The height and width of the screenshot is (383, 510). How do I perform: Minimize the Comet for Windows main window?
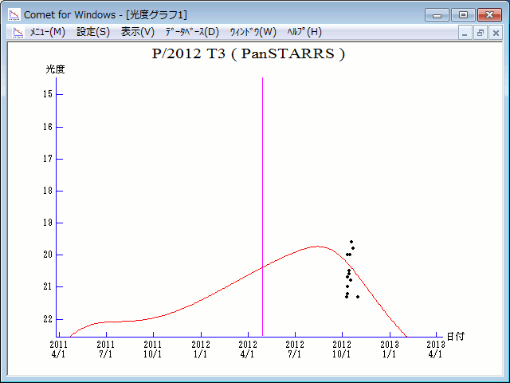pyautogui.click(x=437, y=14)
